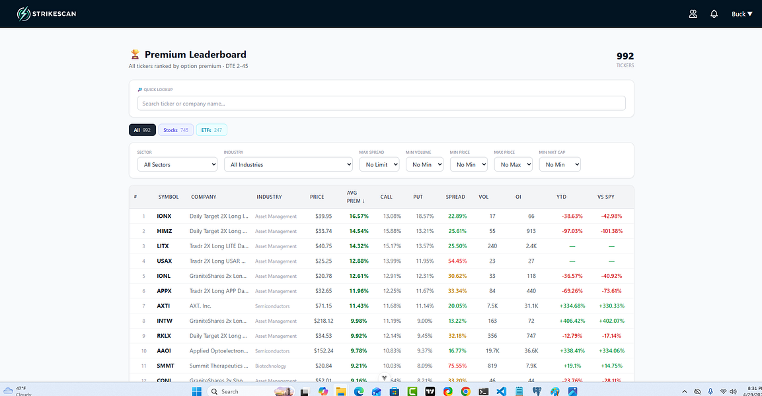The width and height of the screenshot is (762, 396).
Task: Open the Windows Start menu
Action: click(197, 391)
